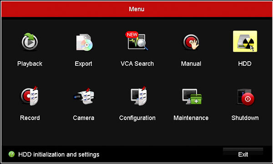Select the HDD label

coord(245,63)
